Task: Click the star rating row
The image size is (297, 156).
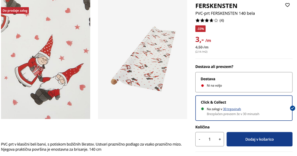Action: pos(207,20)
